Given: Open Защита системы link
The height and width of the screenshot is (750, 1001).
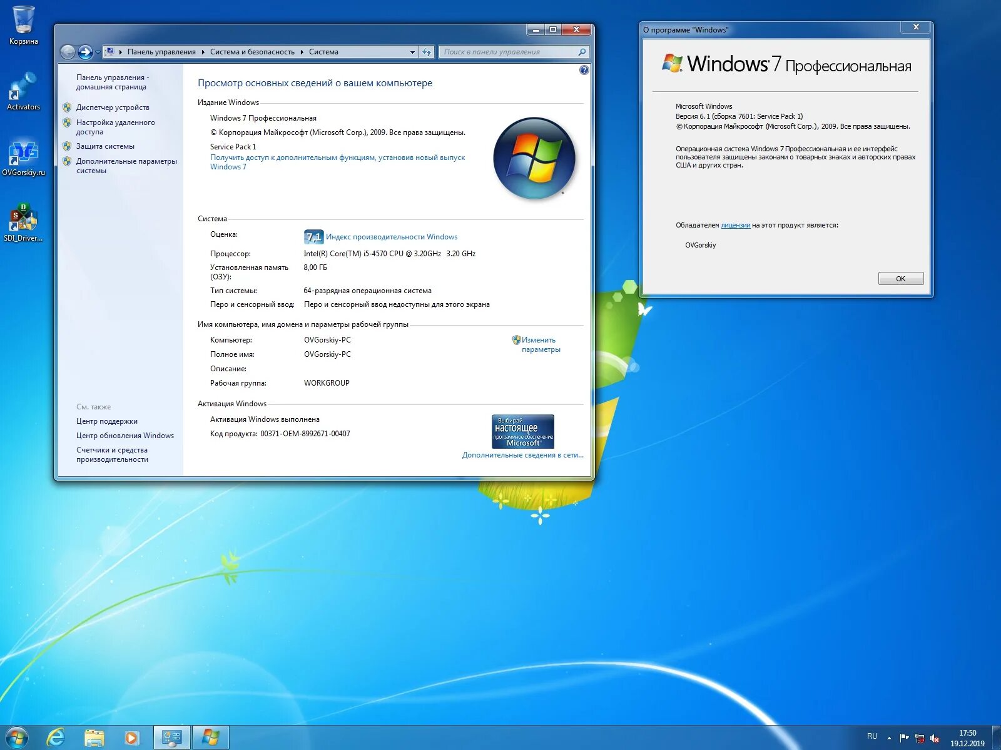Looking at the screenshot, I should [105, 146].
